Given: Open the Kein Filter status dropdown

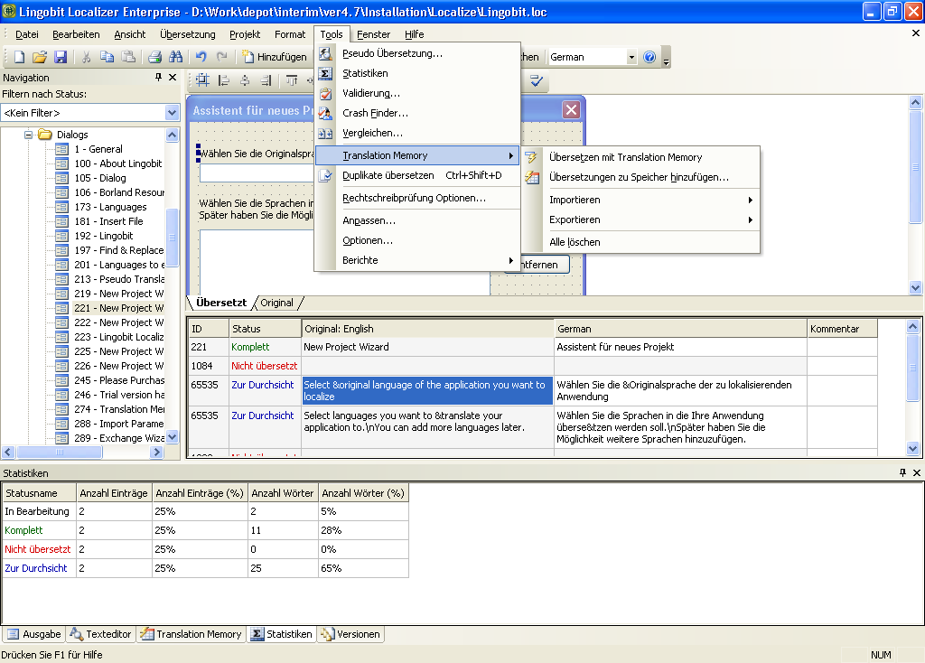Looking at the screenshot, I should 172,113.
